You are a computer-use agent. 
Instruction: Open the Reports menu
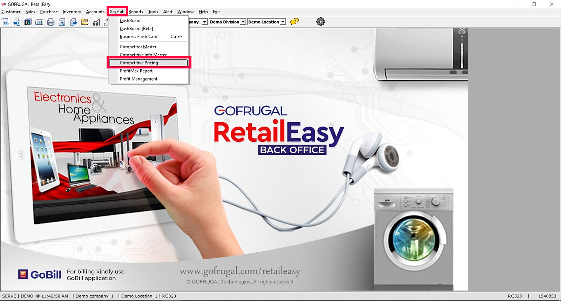point(136,12)
